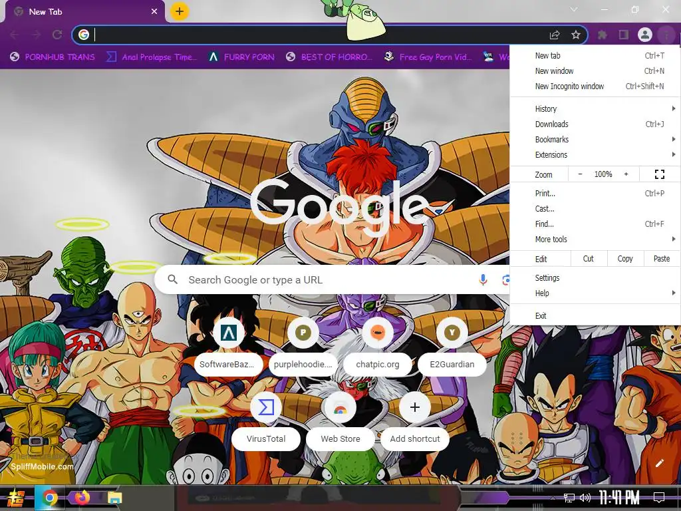Expand the Extensions submenu arrow
Viewport: 681px width, 511px height.
pyautogui.click(x=673, y=154)
